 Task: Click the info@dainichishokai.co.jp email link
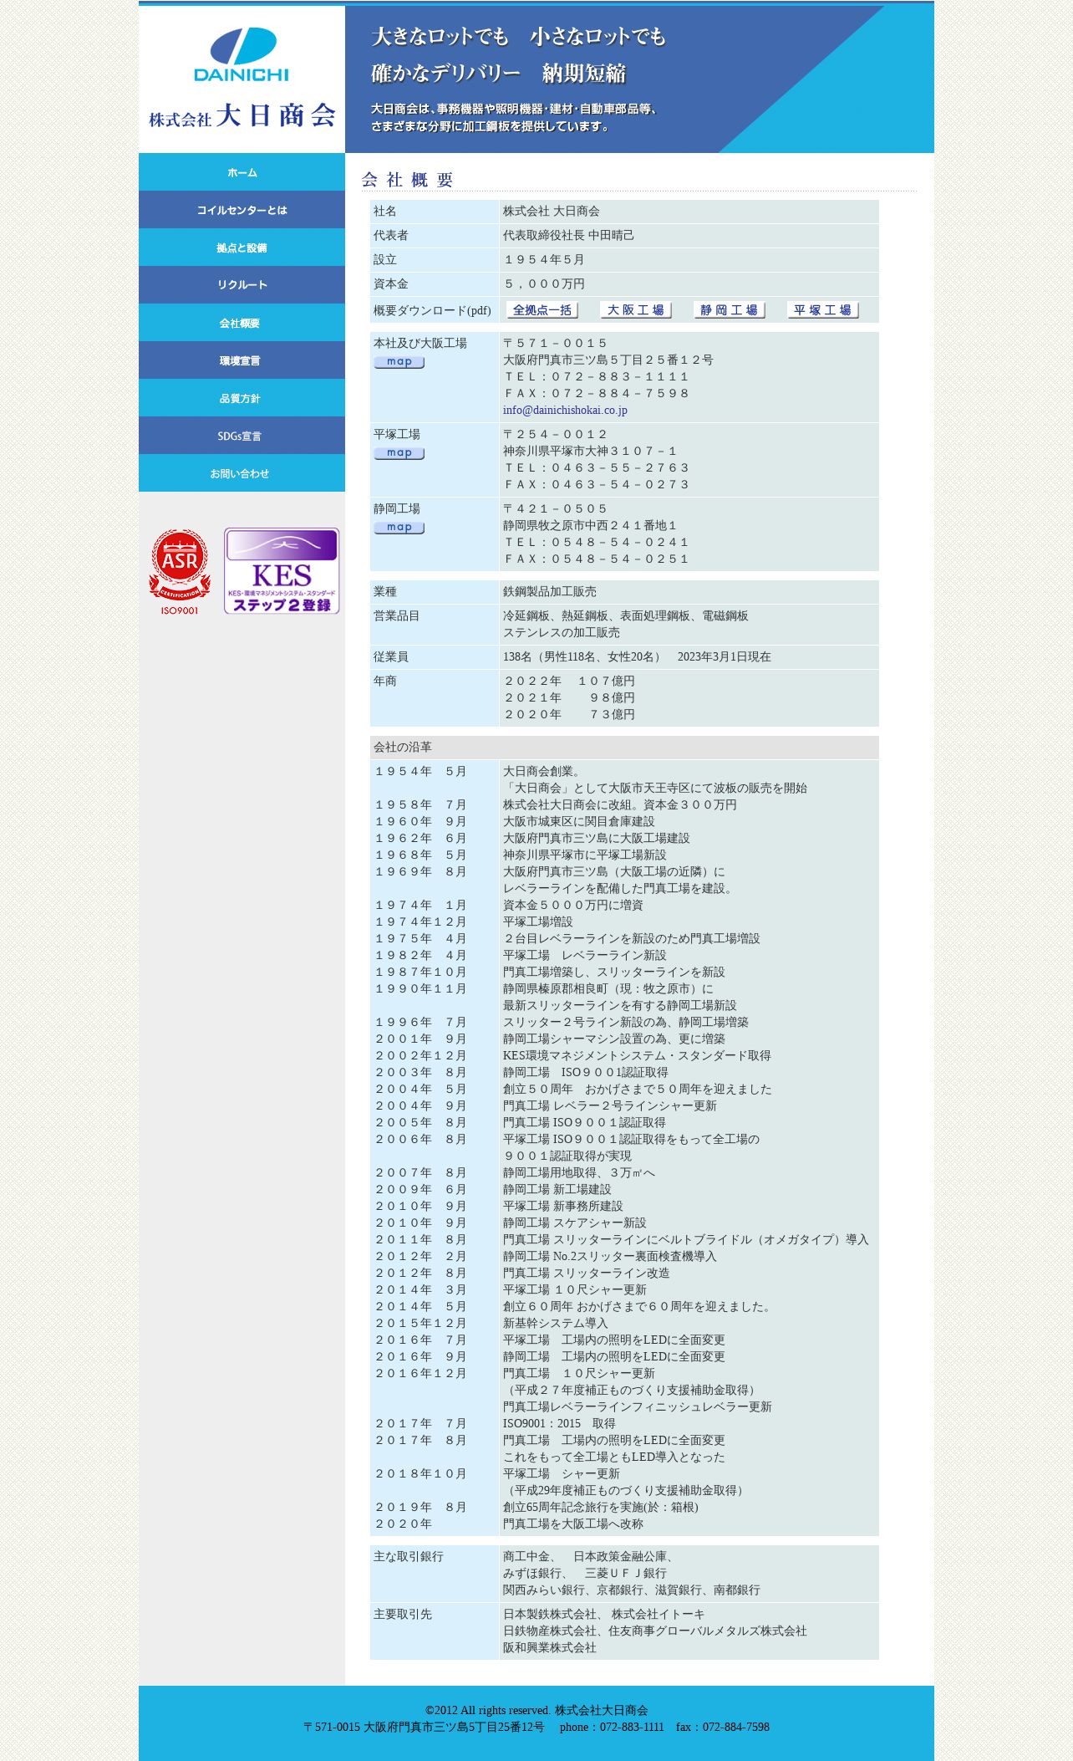point(565,411)
